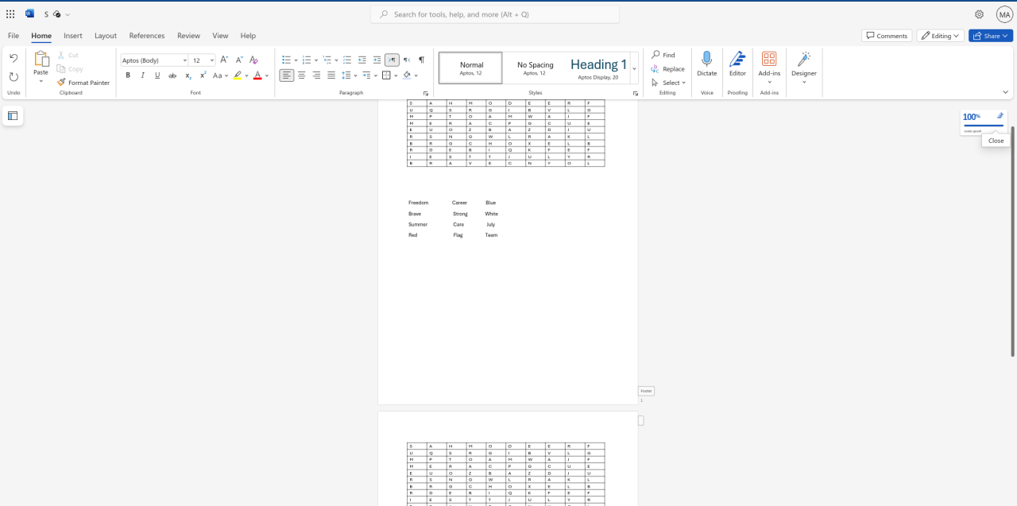Screen dimensions: 1017x506
Task: Align text to the center
Action: [302, 75]
